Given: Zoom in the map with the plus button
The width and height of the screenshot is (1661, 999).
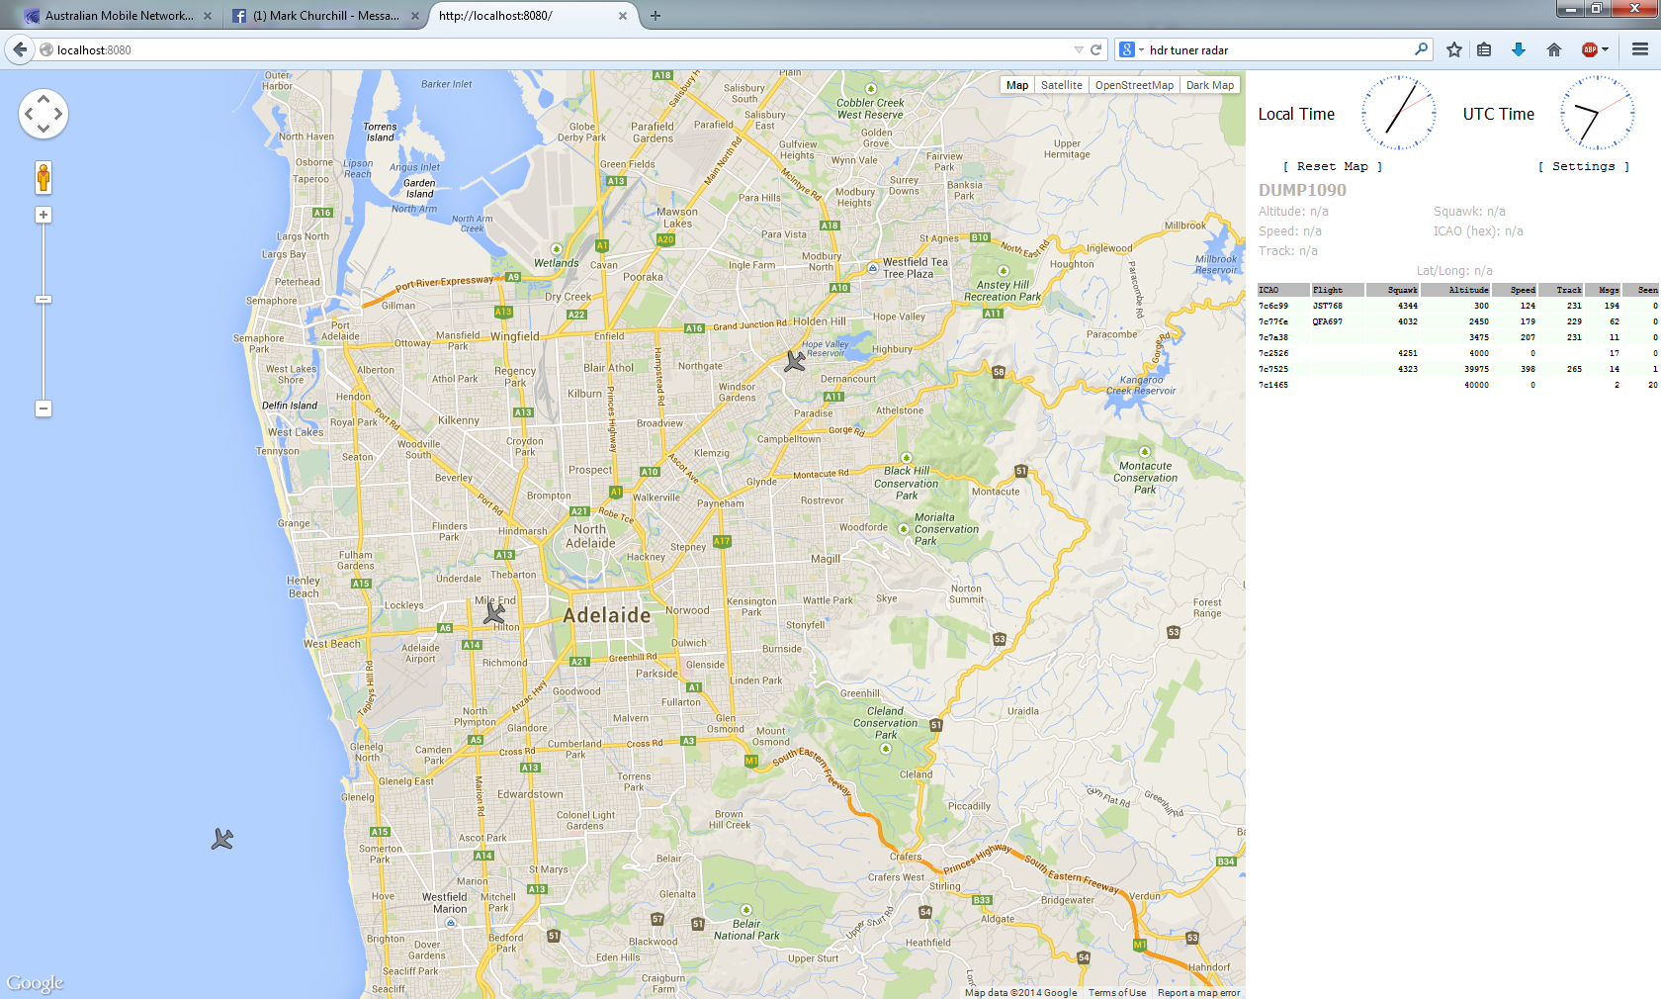Looking at the screenshot, I should [44, 215].
